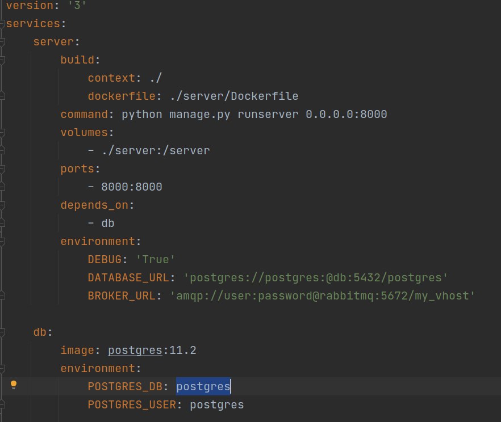Collapse the depends_on section fold marker

pos(2,205)
